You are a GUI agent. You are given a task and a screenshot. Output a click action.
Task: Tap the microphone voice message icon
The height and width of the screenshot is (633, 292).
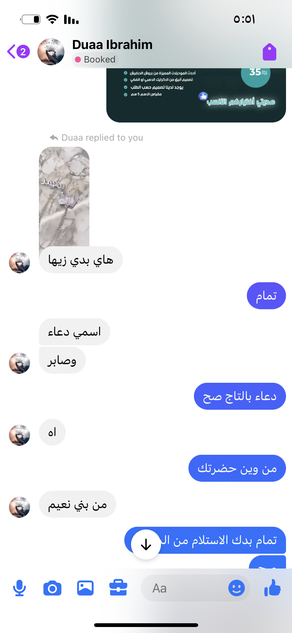coord(19,588)
